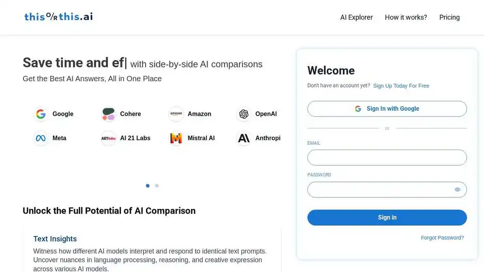This screenshot has height=272, width=484.
Task: Go to the Pricing page
Action: pyautogui.click(x=449, y=17)
